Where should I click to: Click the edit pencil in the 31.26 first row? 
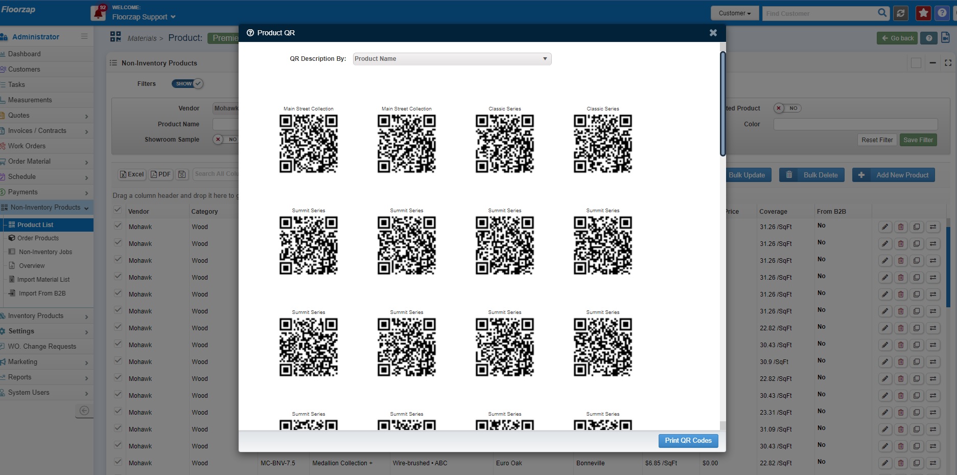click(x=885, y=227)
